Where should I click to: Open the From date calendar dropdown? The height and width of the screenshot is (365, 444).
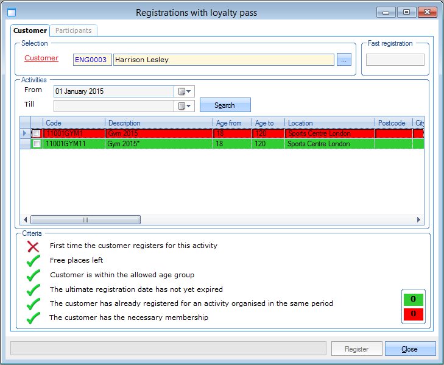[x=185, y=91]
